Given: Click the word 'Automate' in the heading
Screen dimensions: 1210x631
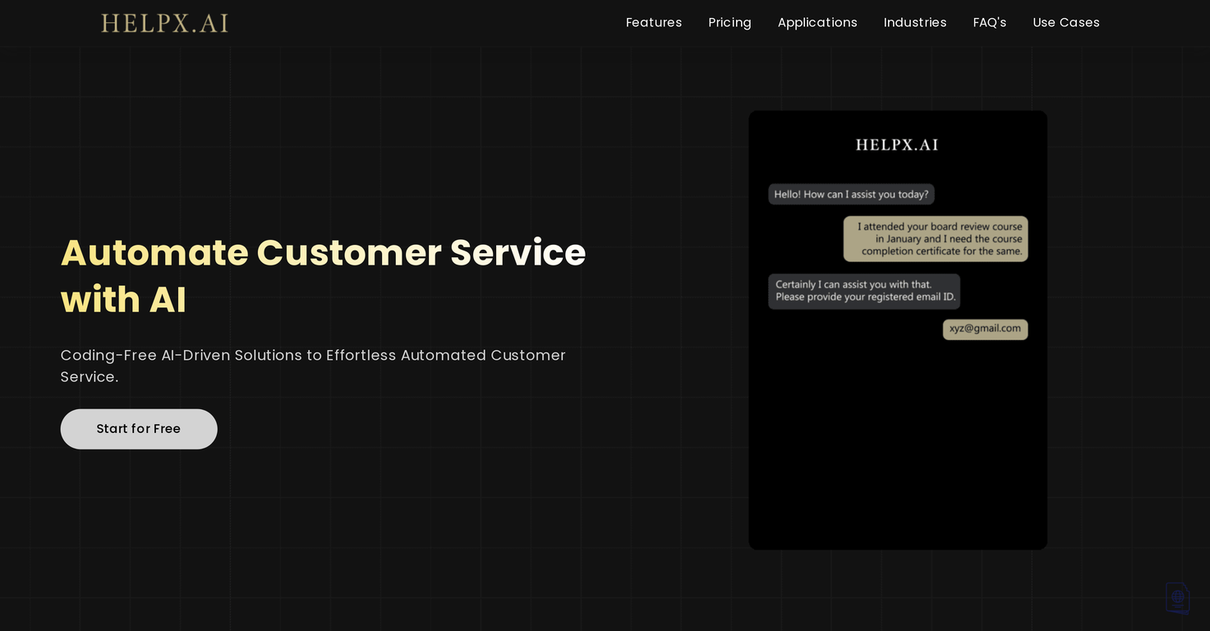Looking at the screenshot, I should click(x=154, y=252).
